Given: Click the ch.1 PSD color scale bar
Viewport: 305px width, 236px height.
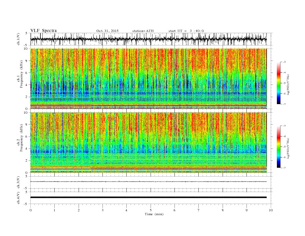Looking at the screenshot, I should tap(278, 83).
